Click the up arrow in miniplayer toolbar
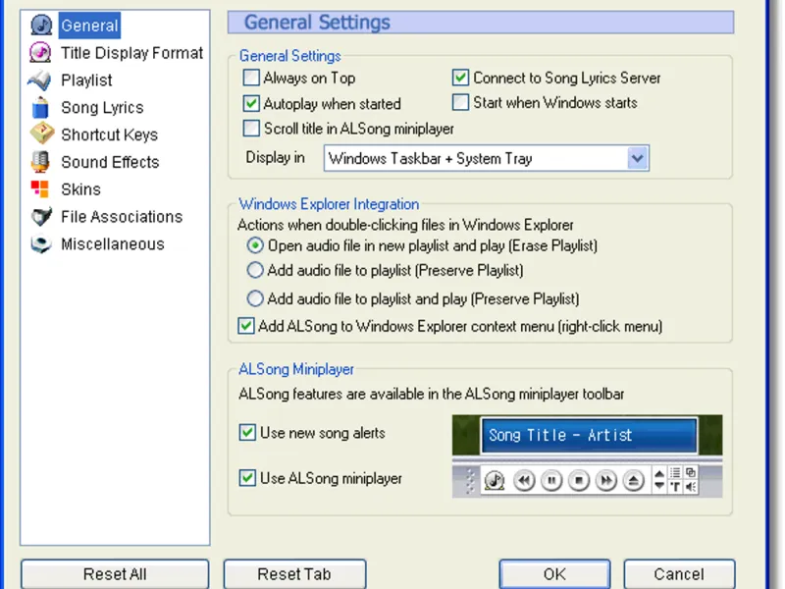The image size is (785, 589). pos(659,474)
